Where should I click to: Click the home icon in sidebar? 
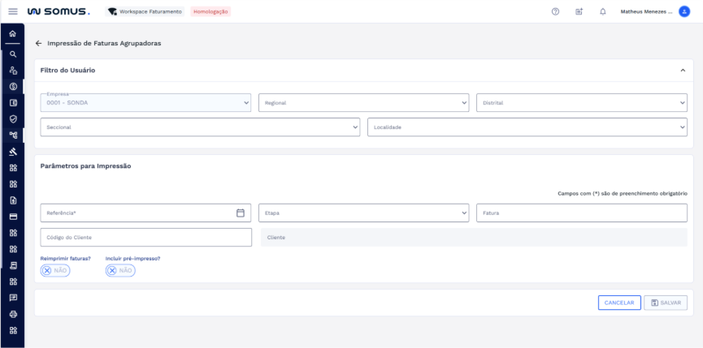pyautogui.click(x=12, y=35)
